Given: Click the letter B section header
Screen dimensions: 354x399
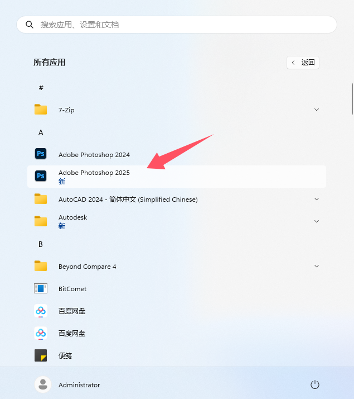Looking at the screenshot, I should click(41, 244).
